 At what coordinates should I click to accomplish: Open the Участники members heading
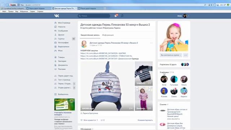164,72
